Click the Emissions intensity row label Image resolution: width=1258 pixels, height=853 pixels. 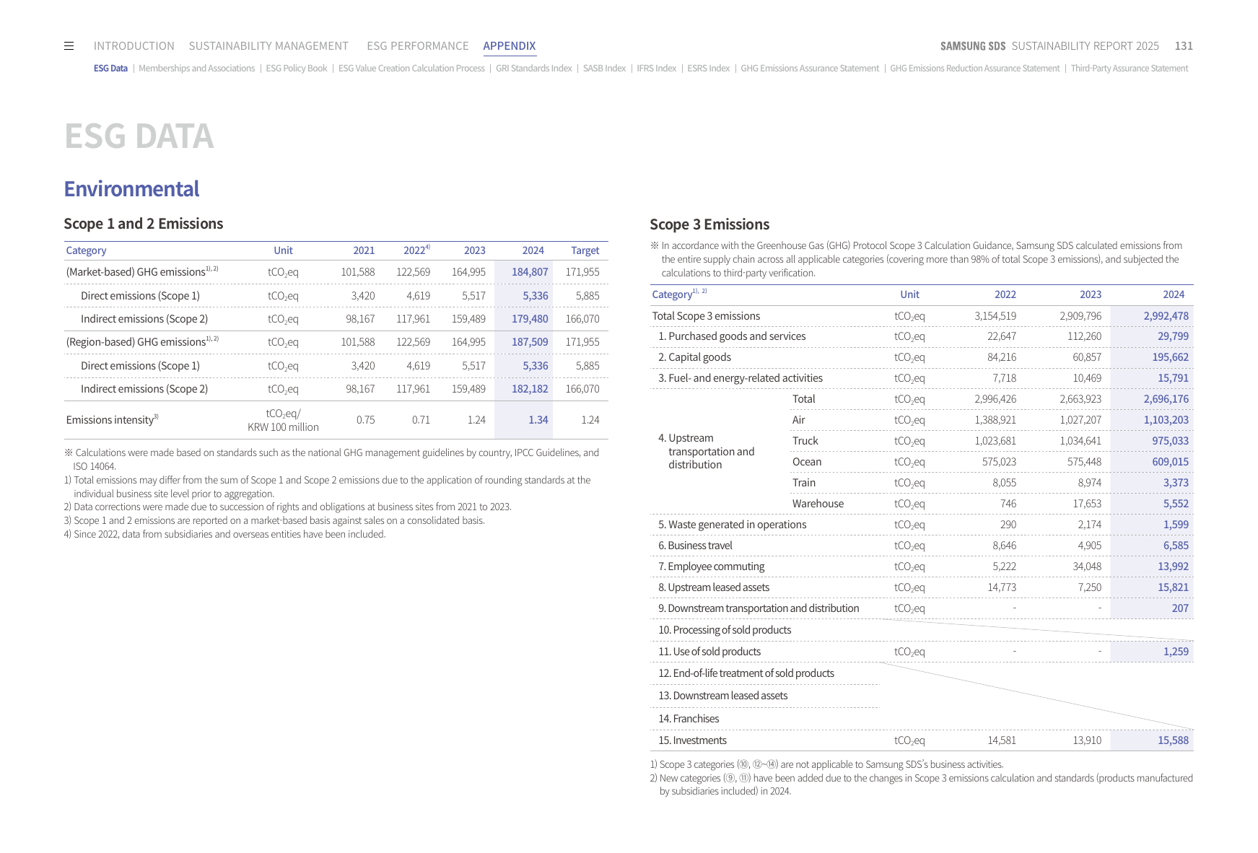coord(112,419)
